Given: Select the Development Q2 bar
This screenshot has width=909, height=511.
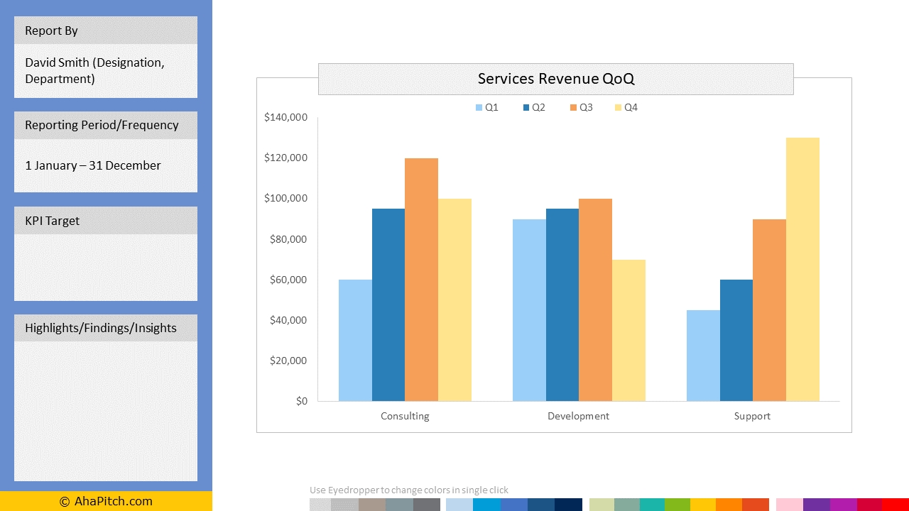Looking at the screenshot, I should (562, 304).
